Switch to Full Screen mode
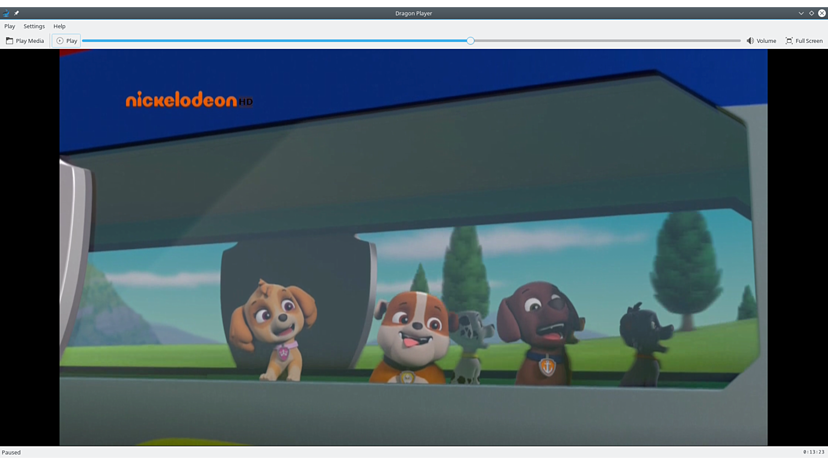 point(804,41)
